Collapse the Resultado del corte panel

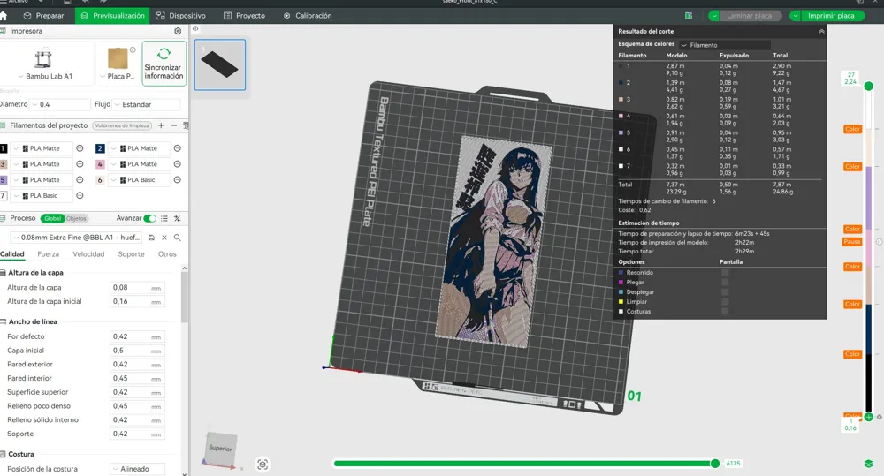pos(821,32)
